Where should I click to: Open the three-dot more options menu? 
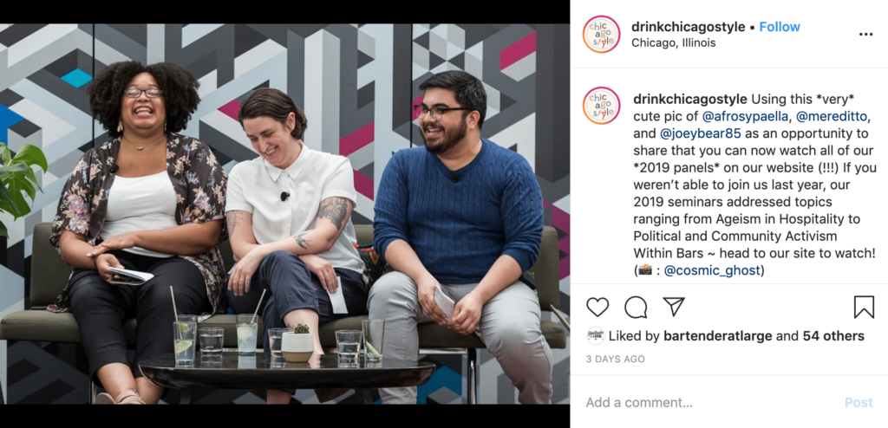coord(866,35)
